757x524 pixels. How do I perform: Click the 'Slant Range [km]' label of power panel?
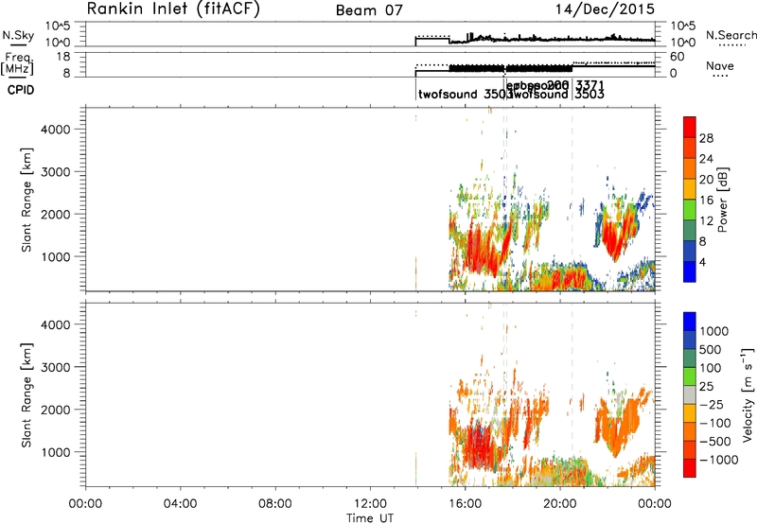point(26,200)
